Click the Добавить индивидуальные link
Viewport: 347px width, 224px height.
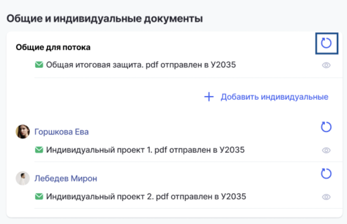point(274,97)
